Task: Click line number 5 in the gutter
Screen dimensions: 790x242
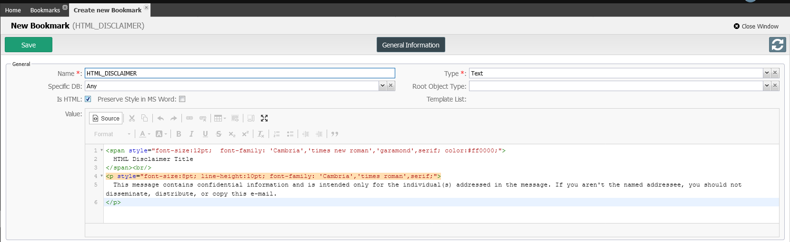Action: click(x=96, y=185)
